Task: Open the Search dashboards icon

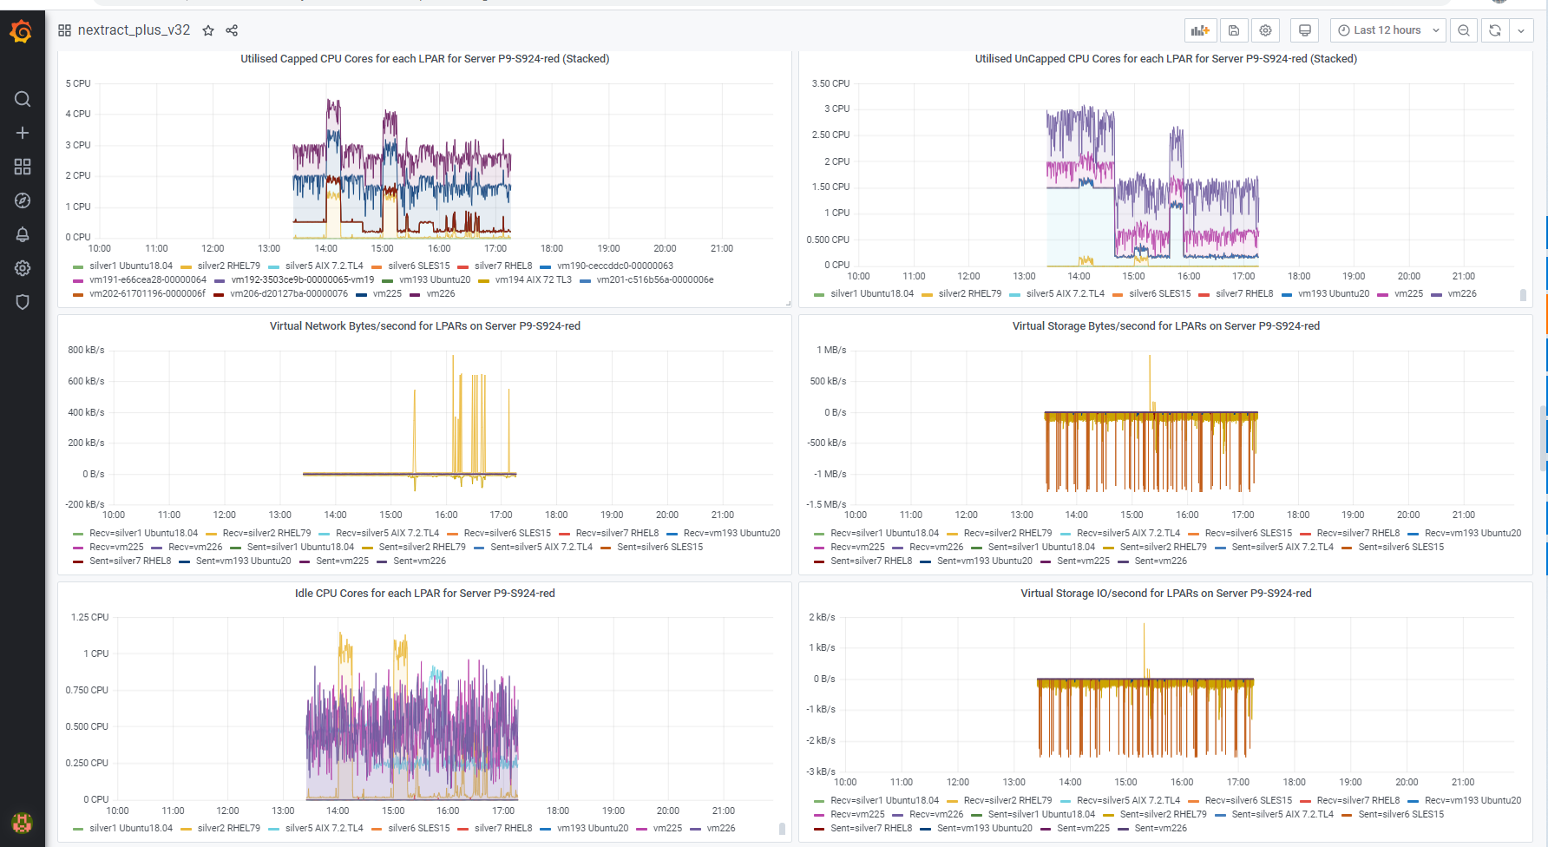Action: pos(23,99)
